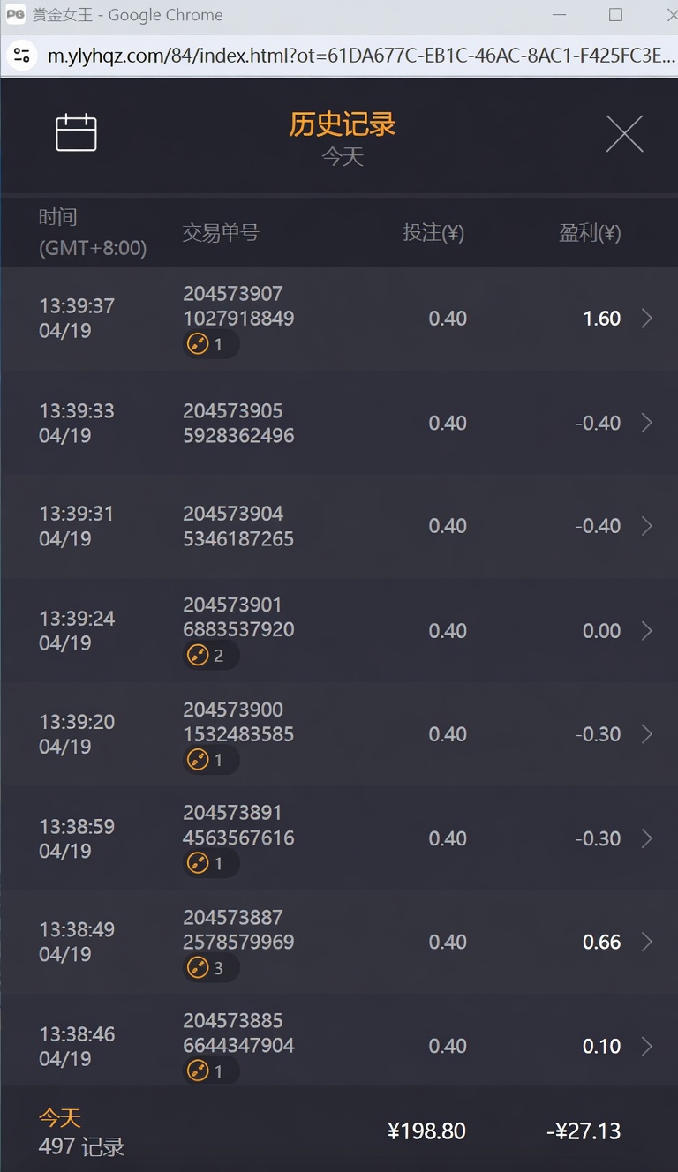
Task: Click the 今天 497 记录 summary
Action: 81,1132
